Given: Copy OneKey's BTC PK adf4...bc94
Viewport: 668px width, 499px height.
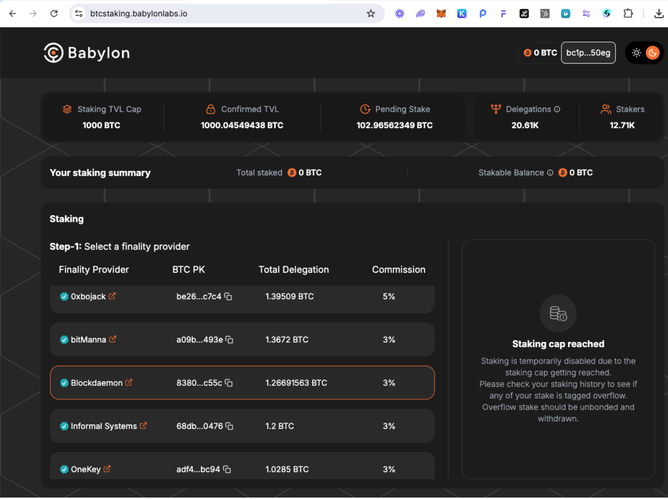Looking at the screenshot, I should tap(227, 469).
